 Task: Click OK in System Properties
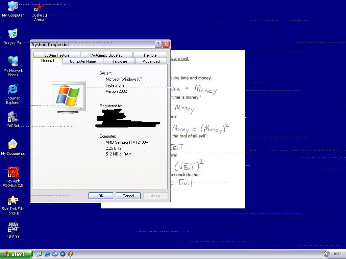[101, 196]
